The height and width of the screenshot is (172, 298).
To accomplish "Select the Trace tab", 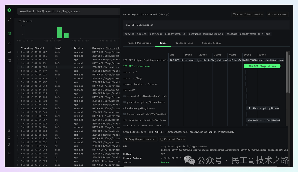I will click(x=163, y=43).
